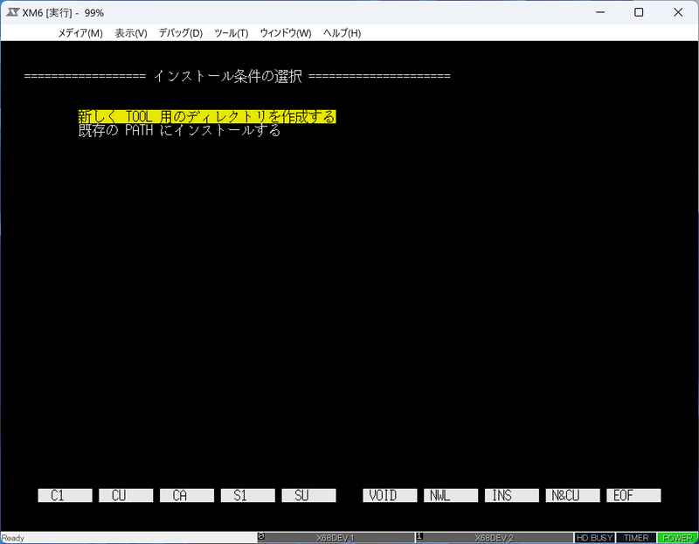Click the HD BUSY indicator
Viewport: 699px width, 544px height.
594,538
